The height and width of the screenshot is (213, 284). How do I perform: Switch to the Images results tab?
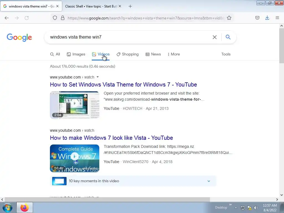pos(76,54)
